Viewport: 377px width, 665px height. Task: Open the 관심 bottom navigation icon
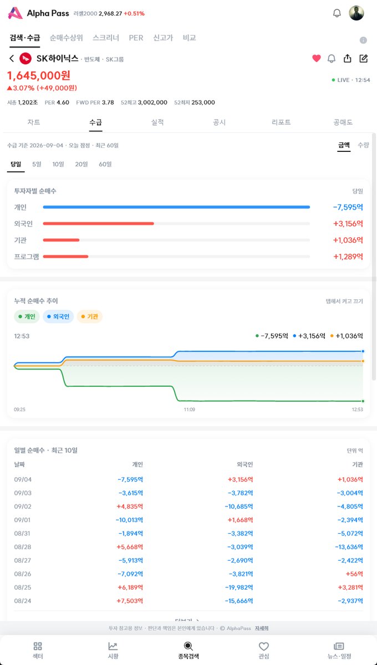[264, 650]
